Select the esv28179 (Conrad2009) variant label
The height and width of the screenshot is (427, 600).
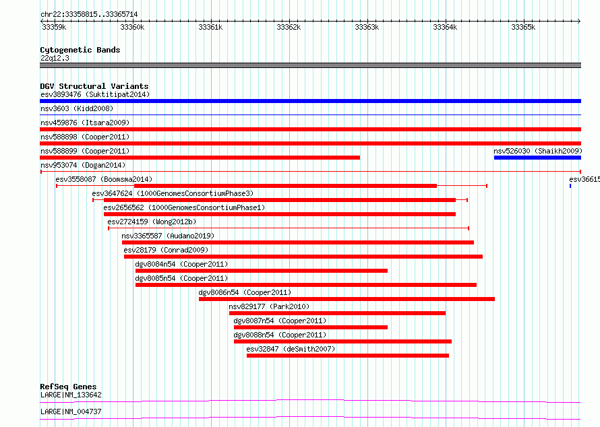coord(166,250)
